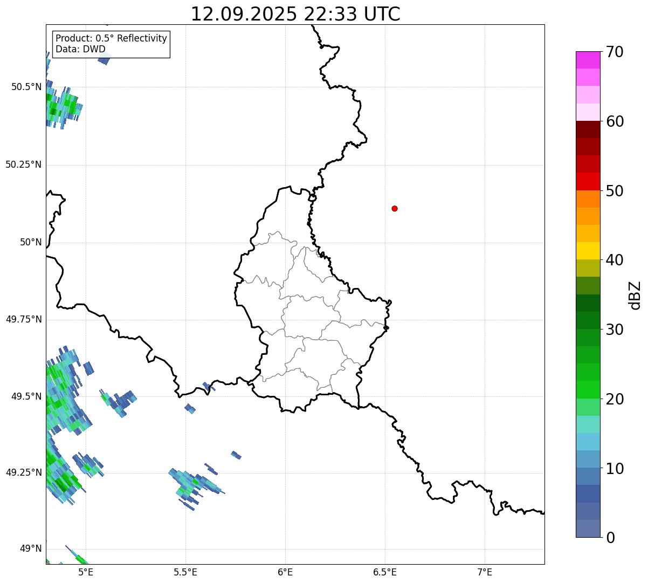Click the red colorbar segment at 50

pyautogui.click(x=588, y=181)
